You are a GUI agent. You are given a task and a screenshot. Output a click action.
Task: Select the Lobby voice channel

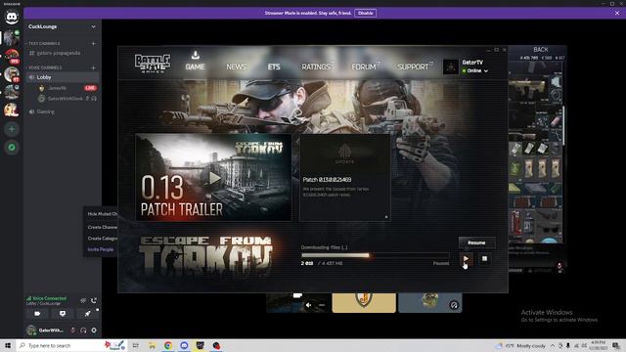[x=62, y=77]
